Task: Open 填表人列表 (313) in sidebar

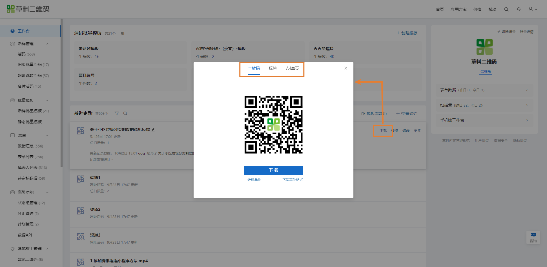Action: [32, 167]
